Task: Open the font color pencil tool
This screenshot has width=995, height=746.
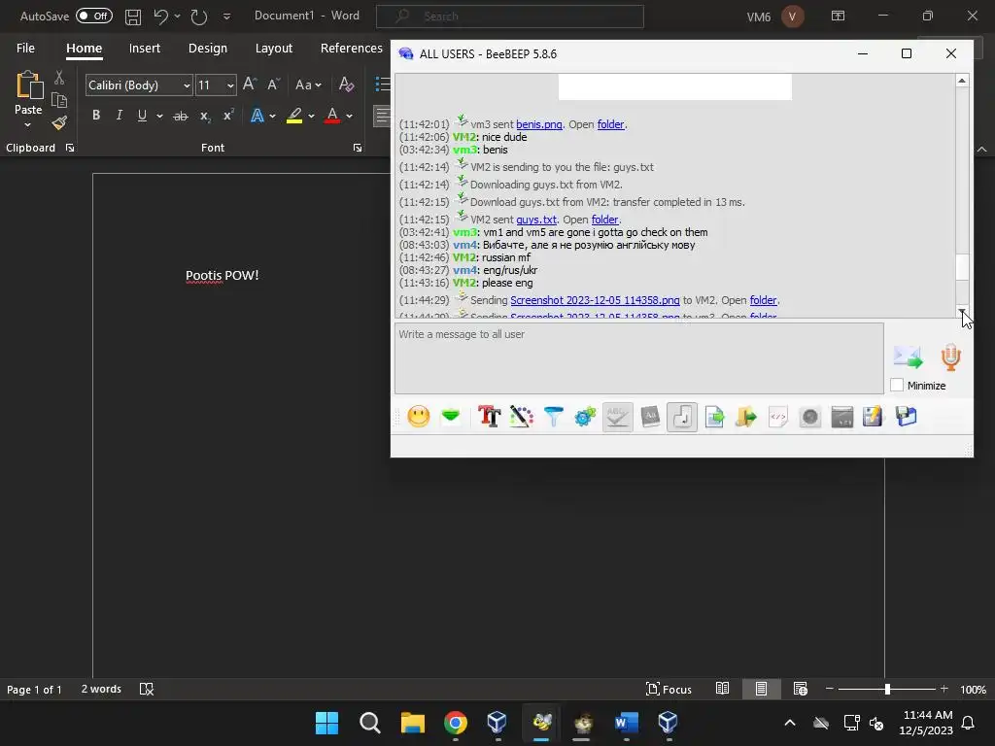Action: pyautogui.click(x=521, y=417)
